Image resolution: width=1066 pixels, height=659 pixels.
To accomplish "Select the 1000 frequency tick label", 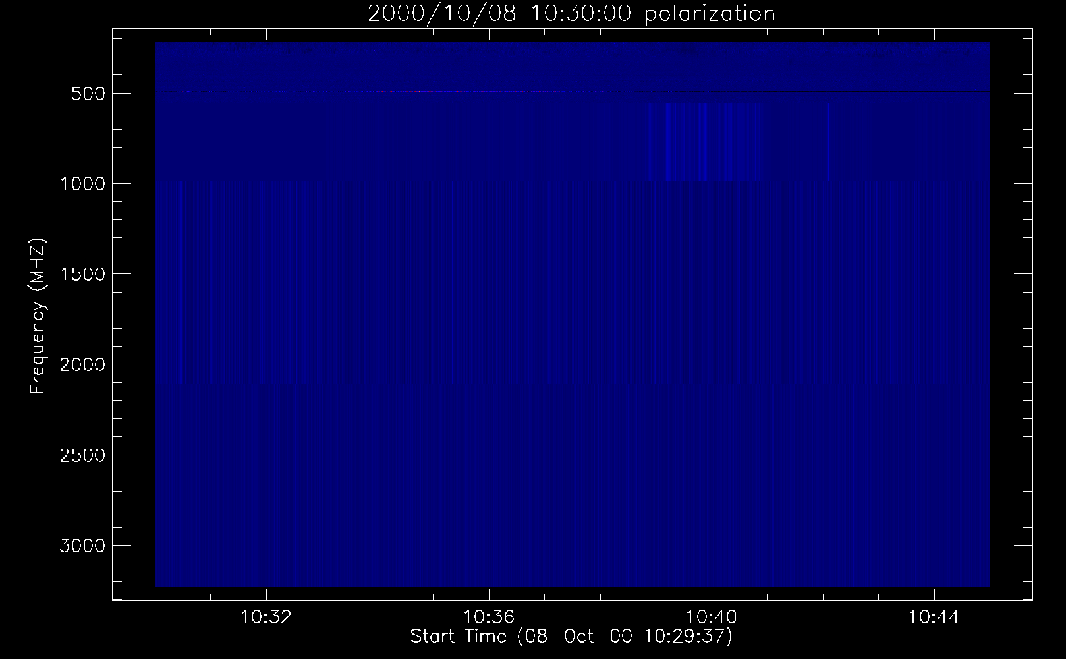I will pyautogui.click(x=82, y=184).
